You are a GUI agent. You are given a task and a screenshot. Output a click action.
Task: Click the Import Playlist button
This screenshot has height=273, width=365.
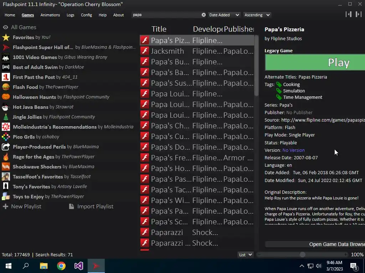91,207
